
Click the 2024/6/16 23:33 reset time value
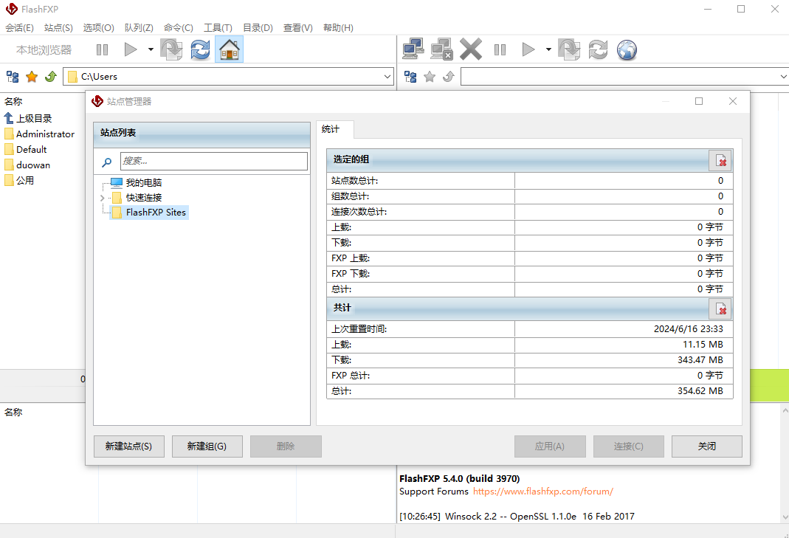click(x=689, y=329)
